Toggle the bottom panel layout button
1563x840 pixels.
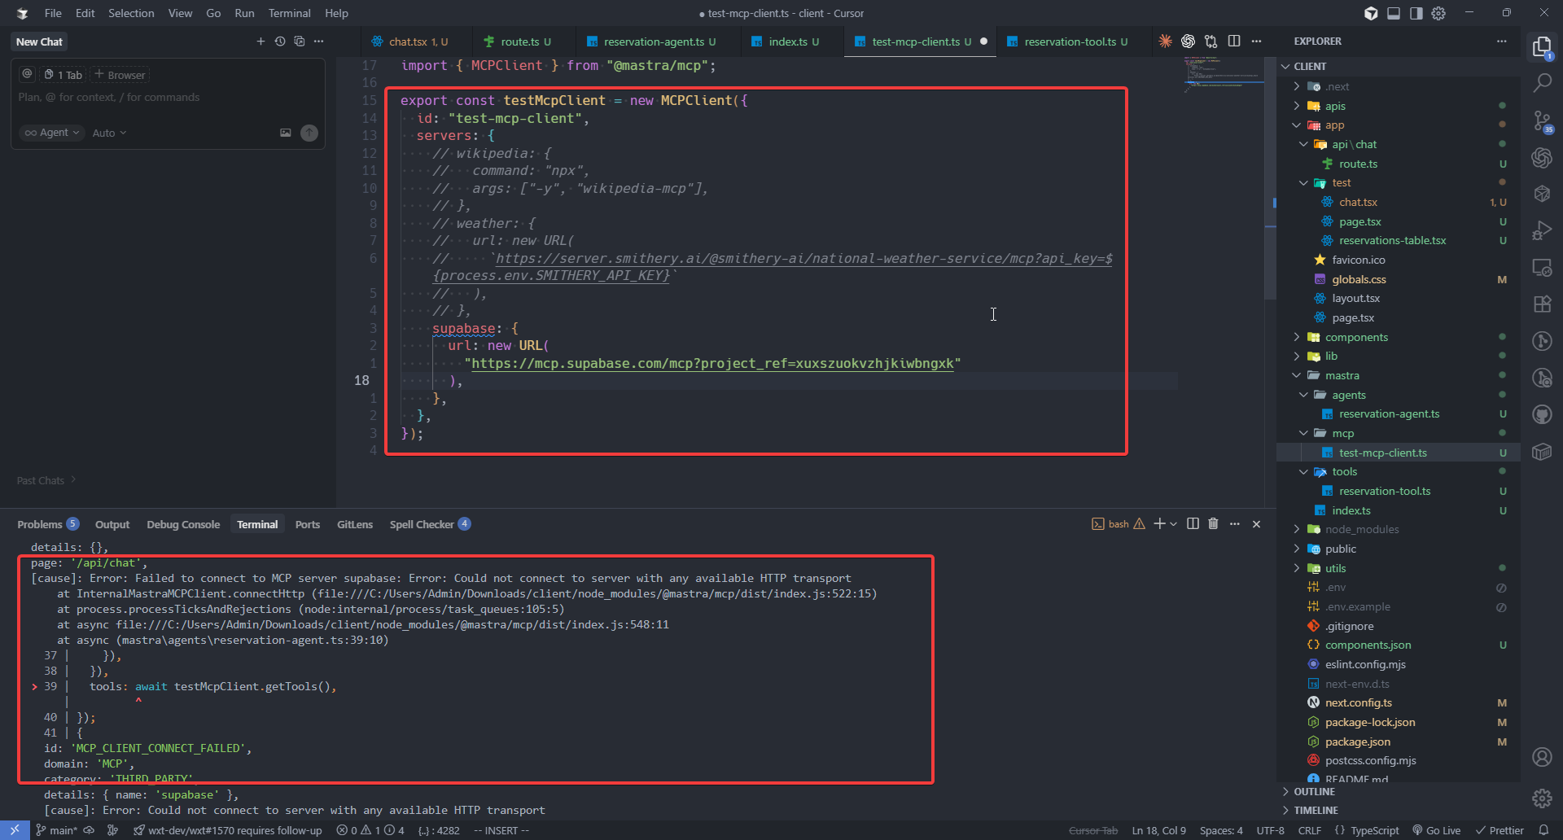1394,13
